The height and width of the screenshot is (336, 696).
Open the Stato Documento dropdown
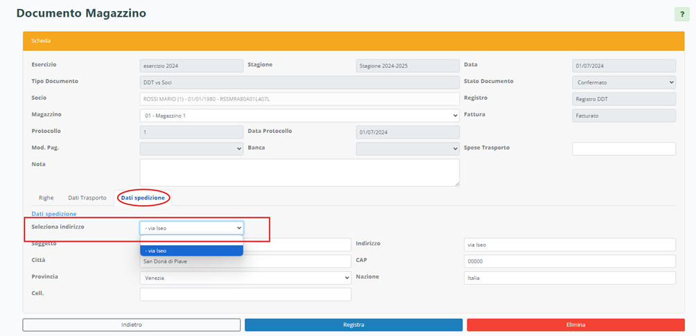(x=623, y=82)
